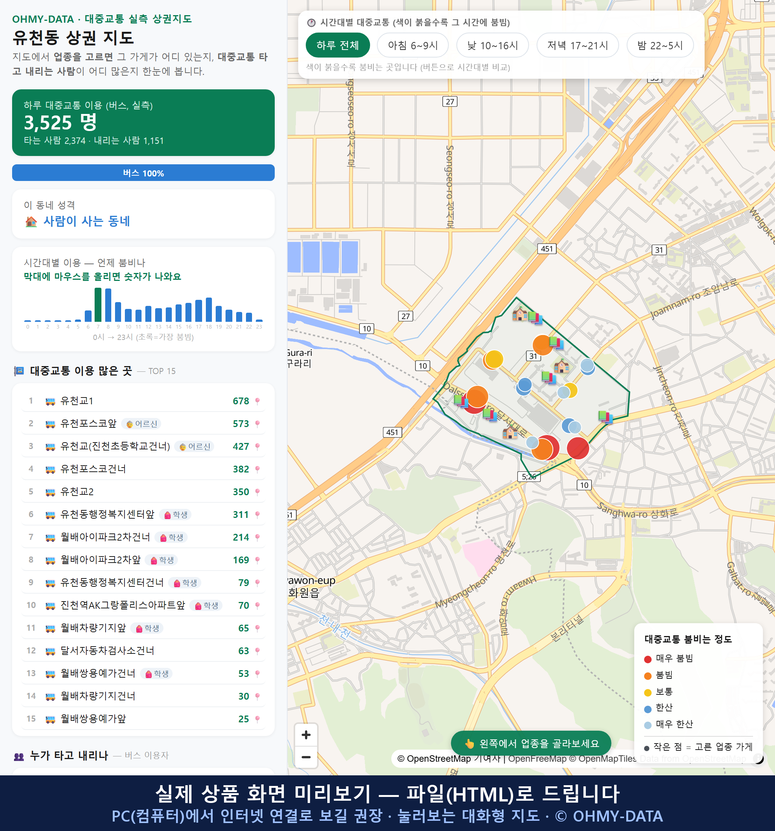Open the OpenMapTiles attribution link
Viewport: 775px width, 831px height.
[x=603, y=759]
